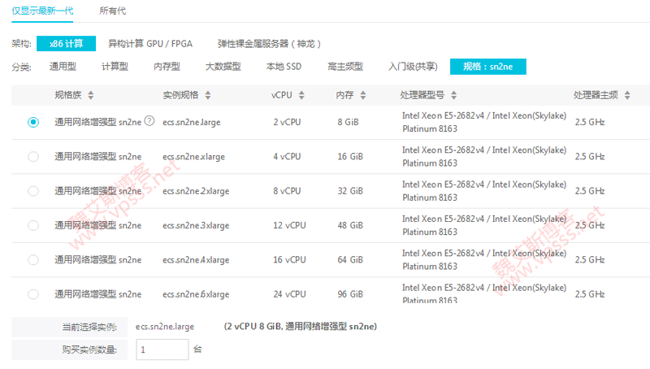The height and width of the screenshot is (369, 650).
Task: Pick the ecs.sn2ne.3xlarge radio option
Action: point(33,225)
